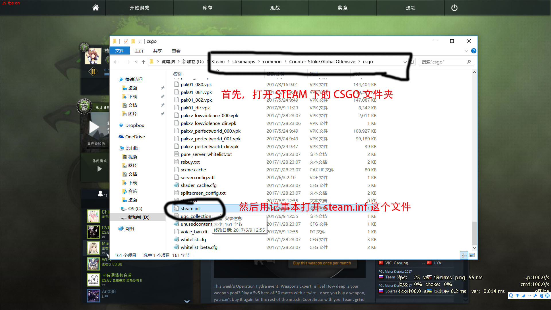The height and width of the screenshot is (310, 551).
Task: Select 此电脑 in navigation pane
Action: (132, 148)
